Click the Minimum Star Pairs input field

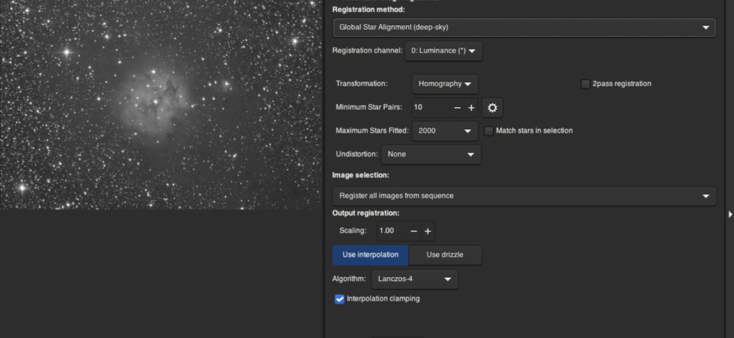coord(430,108)
